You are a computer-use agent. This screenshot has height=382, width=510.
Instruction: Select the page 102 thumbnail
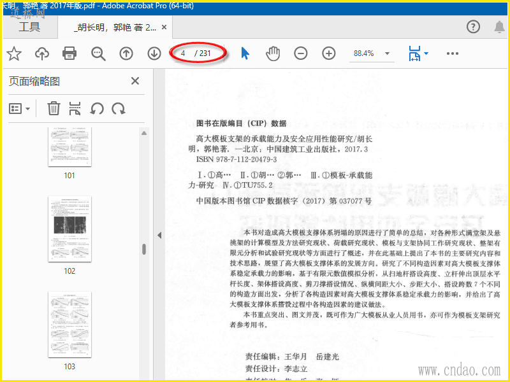(x=69, y=229)
